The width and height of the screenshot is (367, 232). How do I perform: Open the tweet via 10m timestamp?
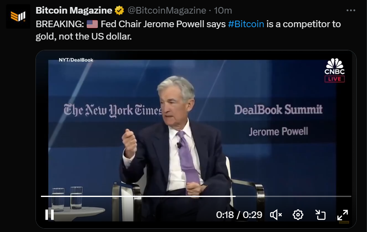click(223, 11)
